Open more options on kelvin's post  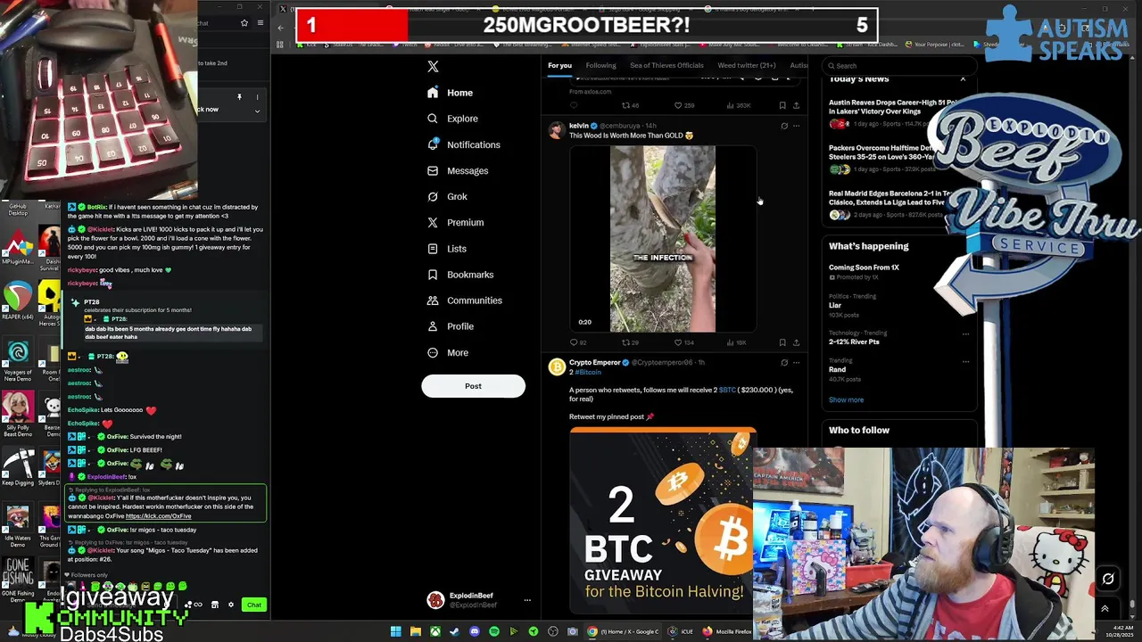[796, 126]
